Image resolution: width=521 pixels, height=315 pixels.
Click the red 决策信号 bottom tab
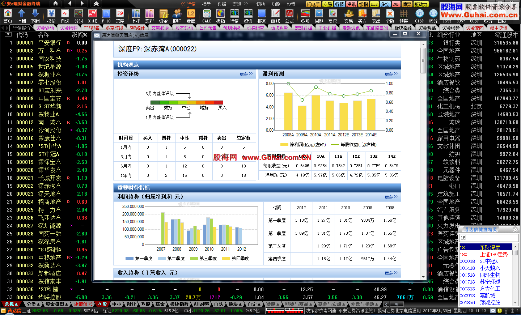click(83, 304)
